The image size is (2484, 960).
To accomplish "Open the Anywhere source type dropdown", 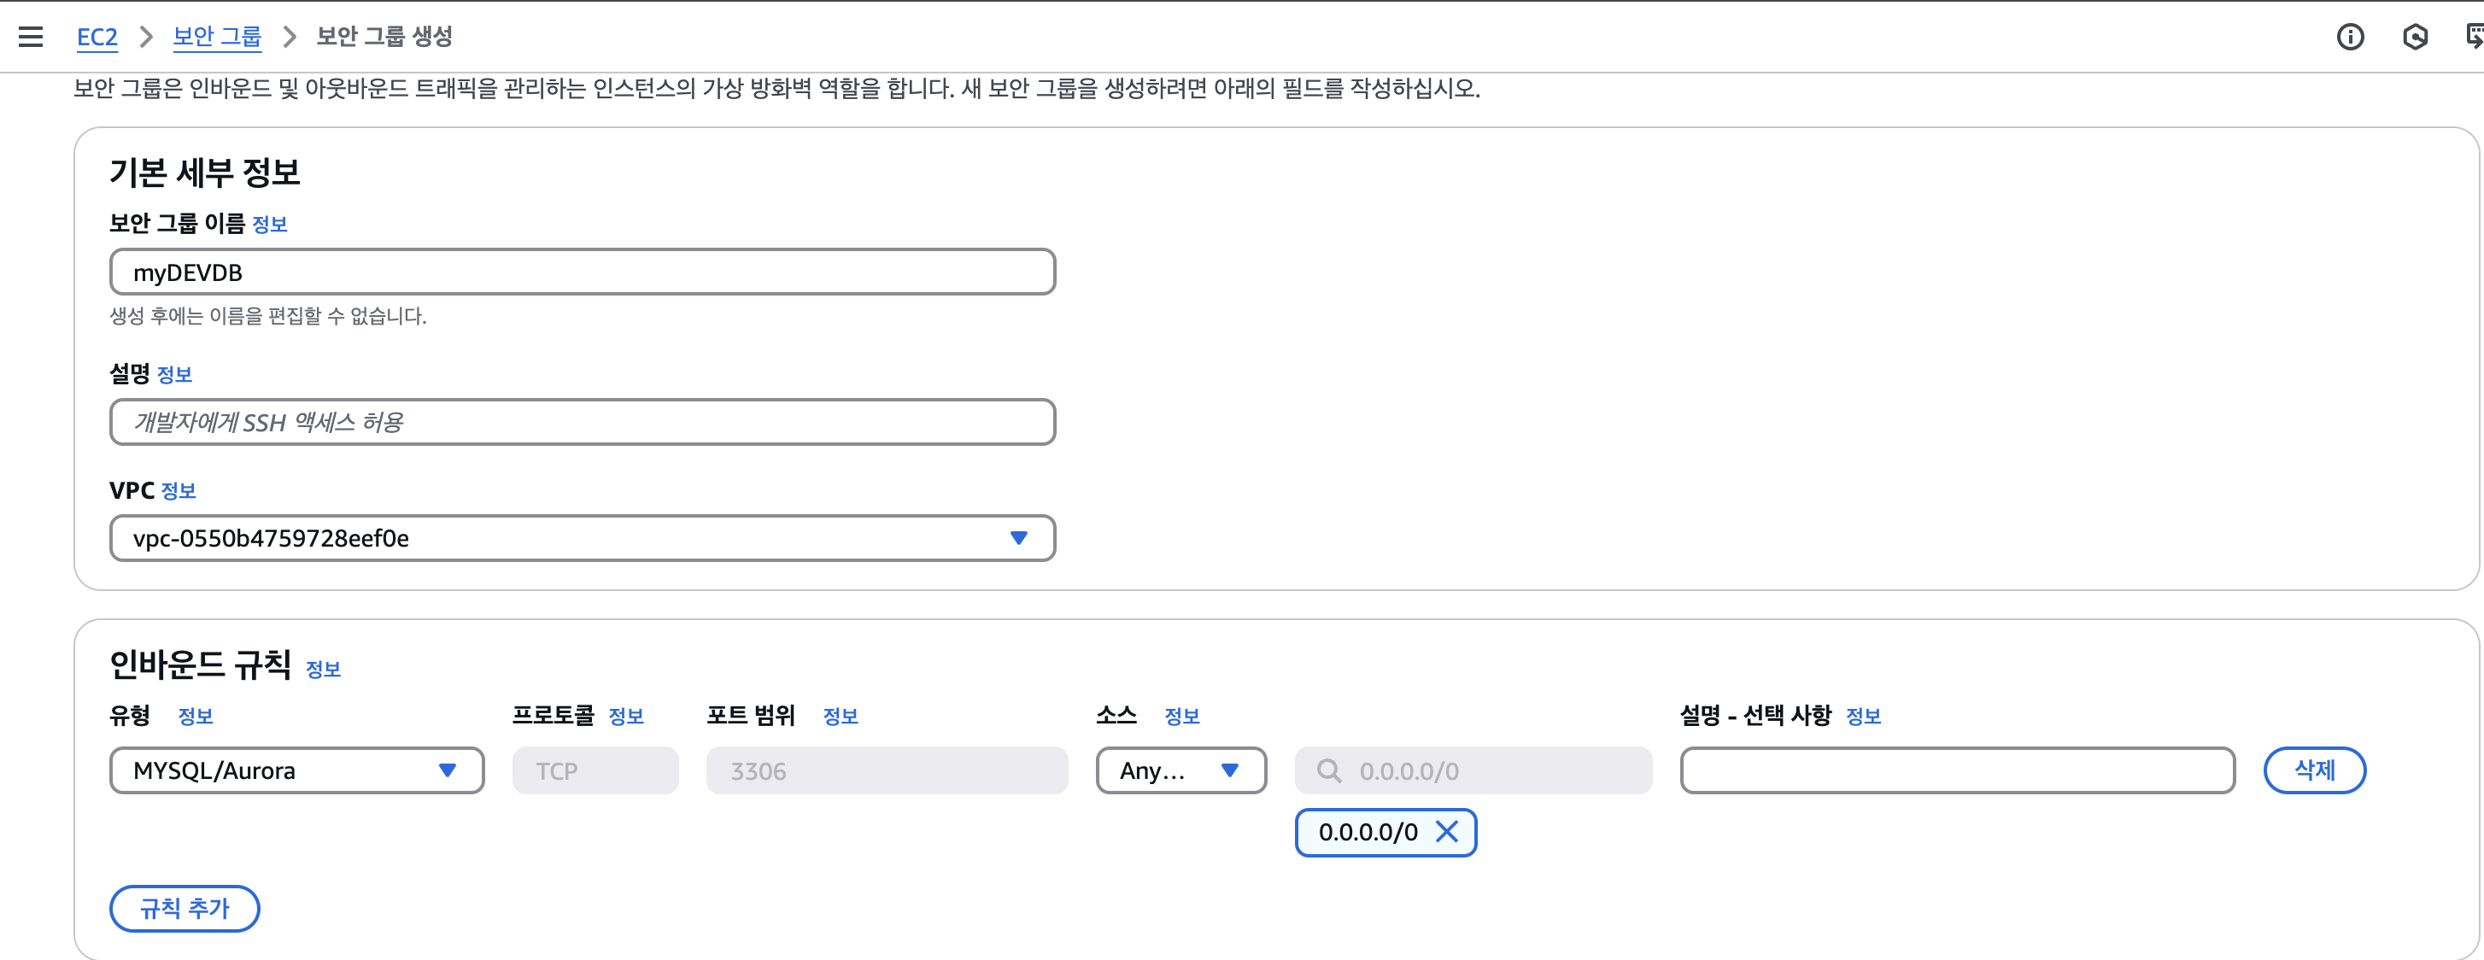I will 1228,770.
